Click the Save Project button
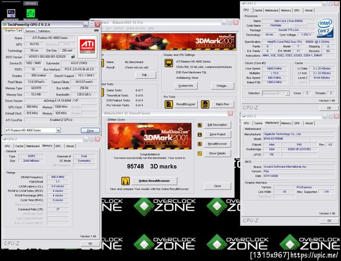The image size is (341, 261). coord(217,134)
